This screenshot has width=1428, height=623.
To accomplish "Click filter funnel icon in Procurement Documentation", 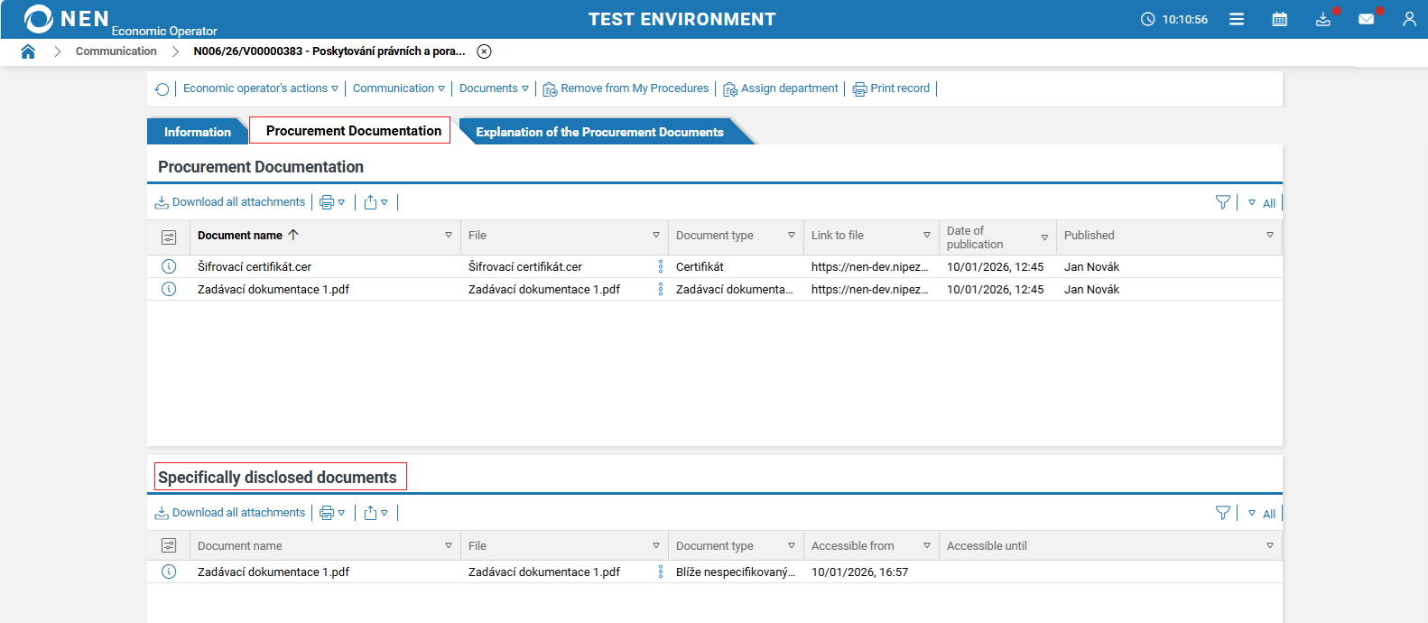I will 1223,202.
